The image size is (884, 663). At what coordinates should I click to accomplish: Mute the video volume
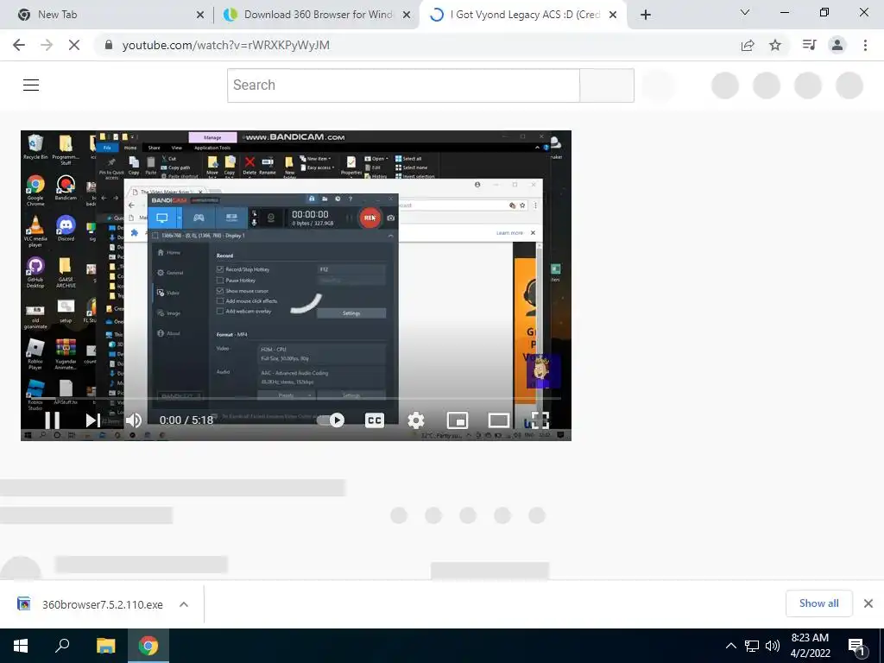(x=134, y=420)
